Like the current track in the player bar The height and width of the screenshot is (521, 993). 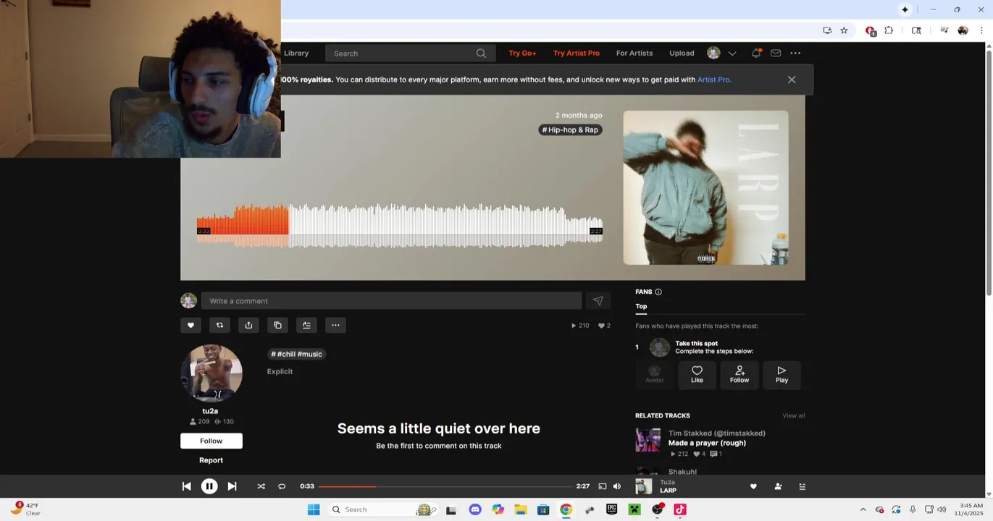[753, 486]
